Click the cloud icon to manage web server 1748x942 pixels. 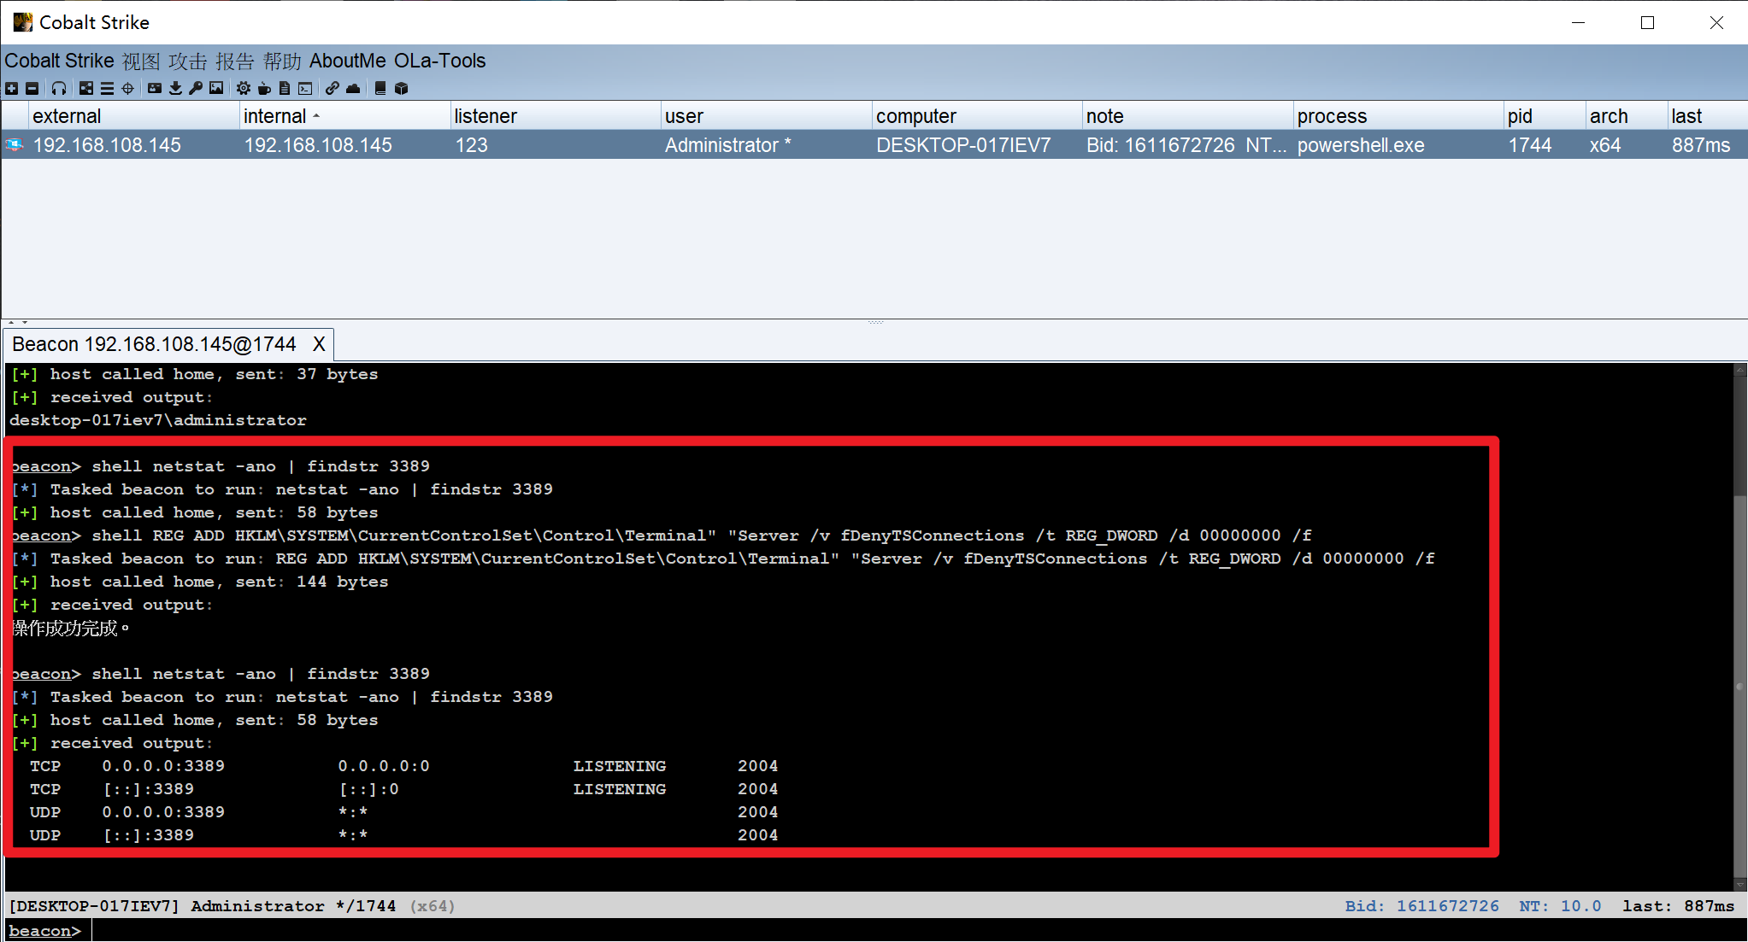click(x=353, y=88)
